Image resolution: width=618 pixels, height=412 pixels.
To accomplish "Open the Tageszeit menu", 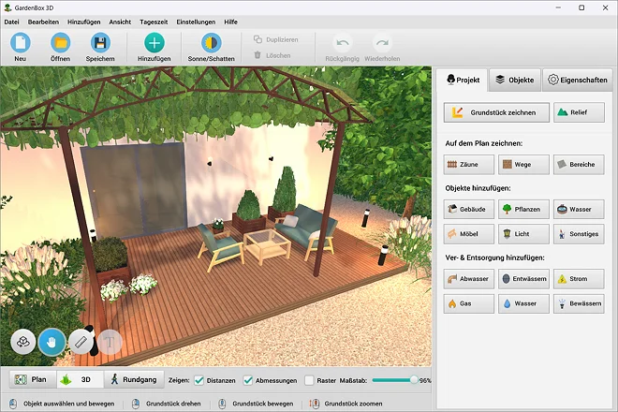I will (154, 22).
